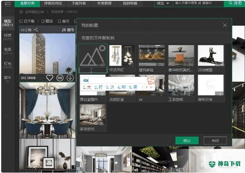
Task: Open the 模型 search type dropdown
Action: point(163,3)
